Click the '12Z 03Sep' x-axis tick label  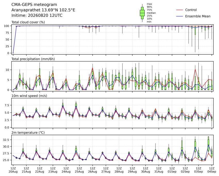198,170
